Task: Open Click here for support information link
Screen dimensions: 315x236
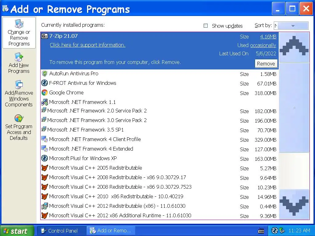Action: click(x=88, y=45)
